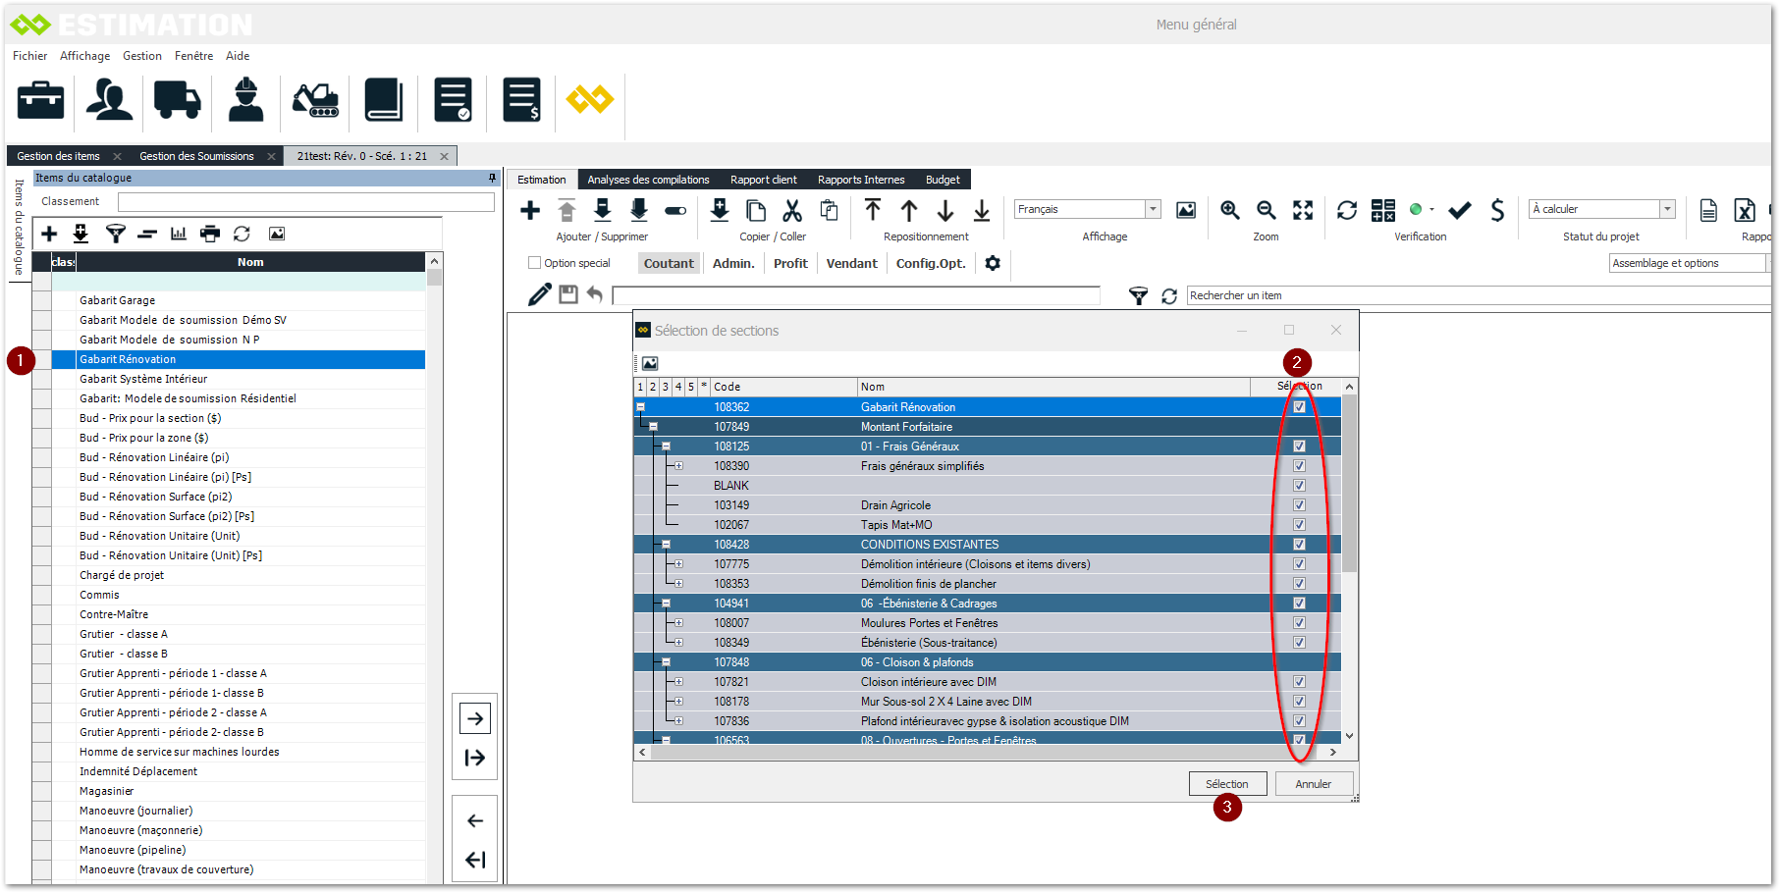Click the Rechercher un item search field
The width and height of the screenshot is (1780, 893).
click(x=1473, y=295)
